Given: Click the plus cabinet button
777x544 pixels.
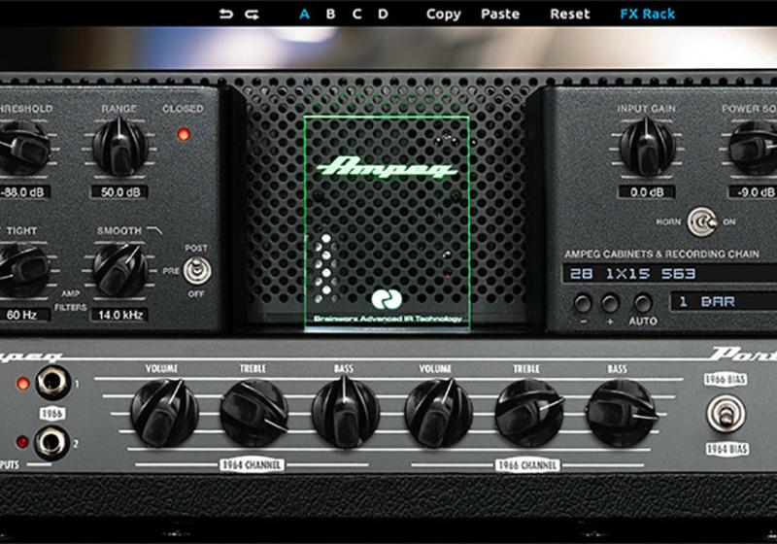Looking at the screenshot, I should [610, 303].
